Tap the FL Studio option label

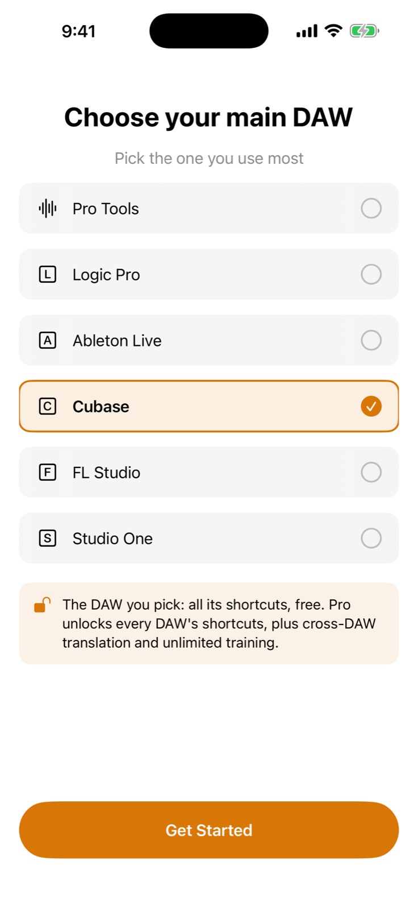click(106, 473)
